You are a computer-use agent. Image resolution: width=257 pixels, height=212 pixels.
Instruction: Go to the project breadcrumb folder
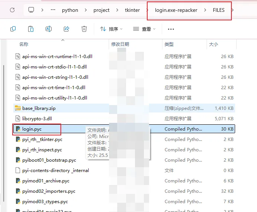pyautogui.click(x=101, y=10)
